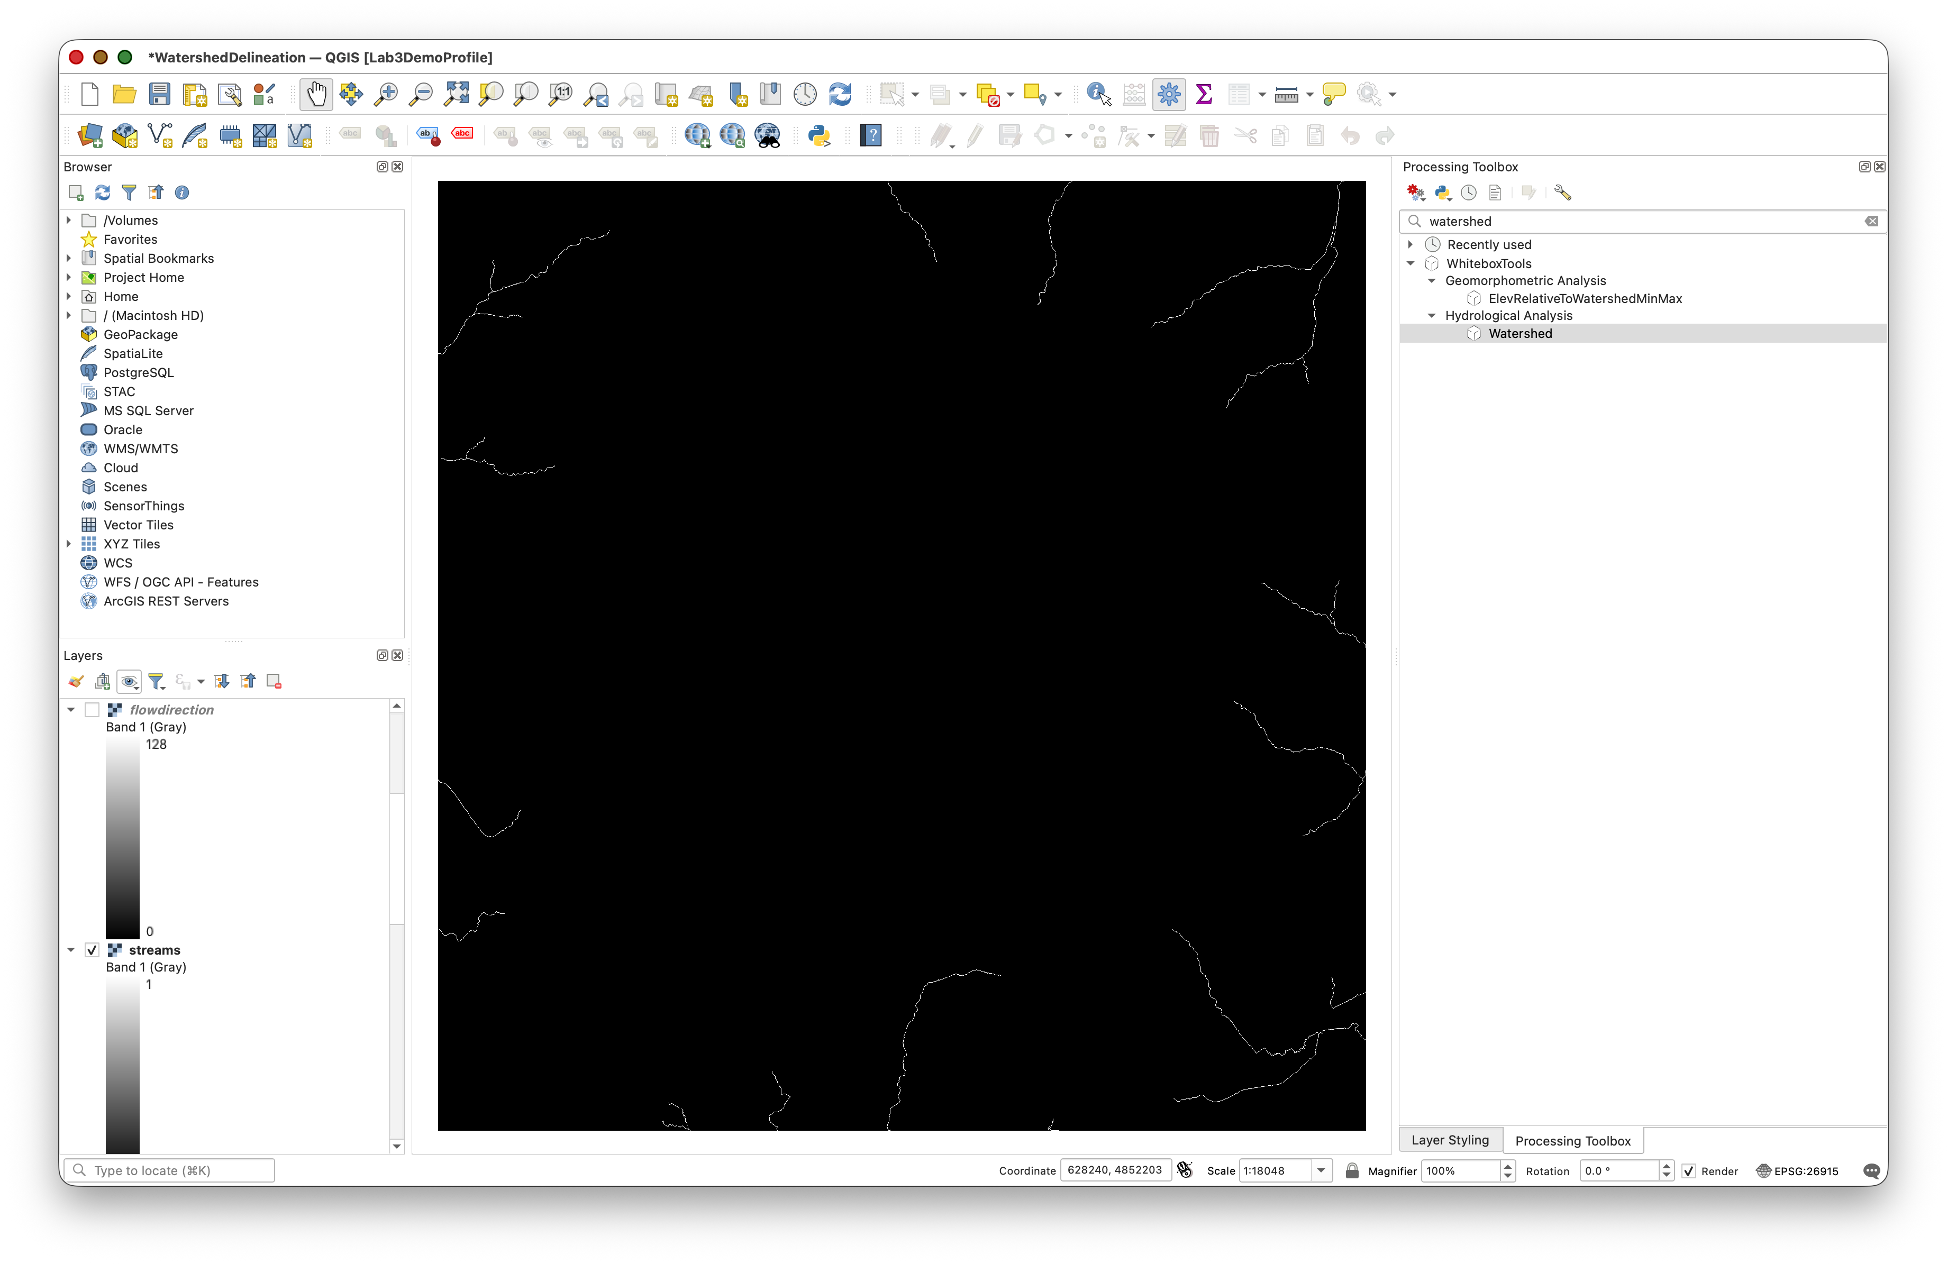Select the PostgreSQL browser item
1947x1264 pixels.
[138, 373]
